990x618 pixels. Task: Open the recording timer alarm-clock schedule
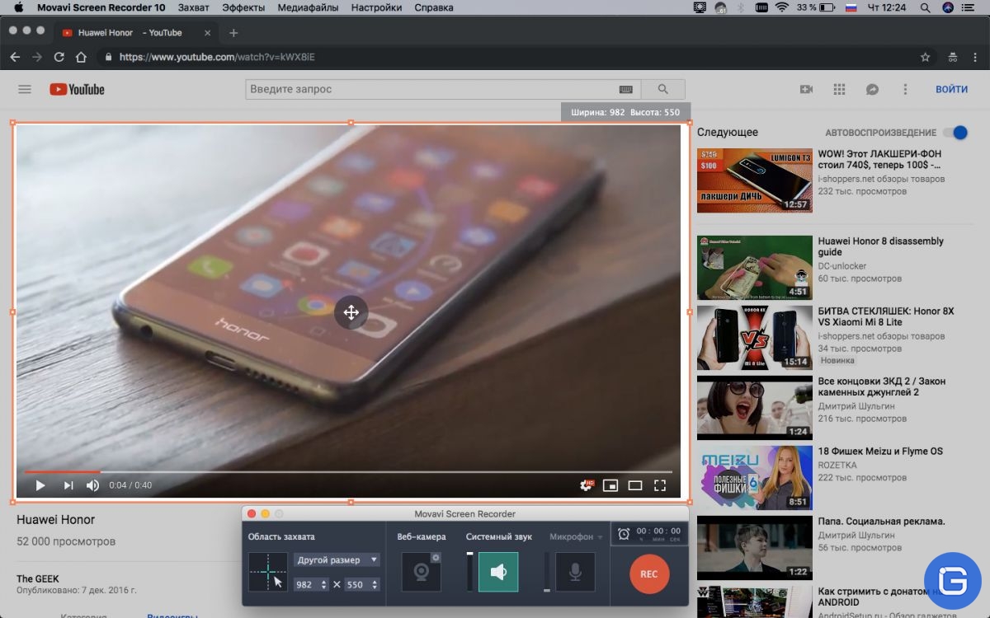click(624, 534)
